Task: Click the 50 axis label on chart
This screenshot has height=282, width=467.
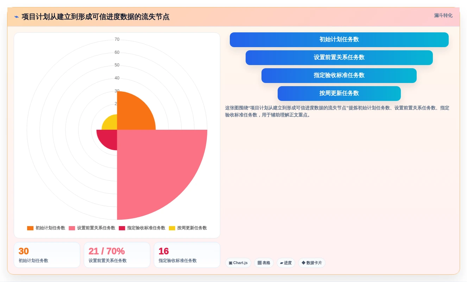Action: [x=117, y=65]
